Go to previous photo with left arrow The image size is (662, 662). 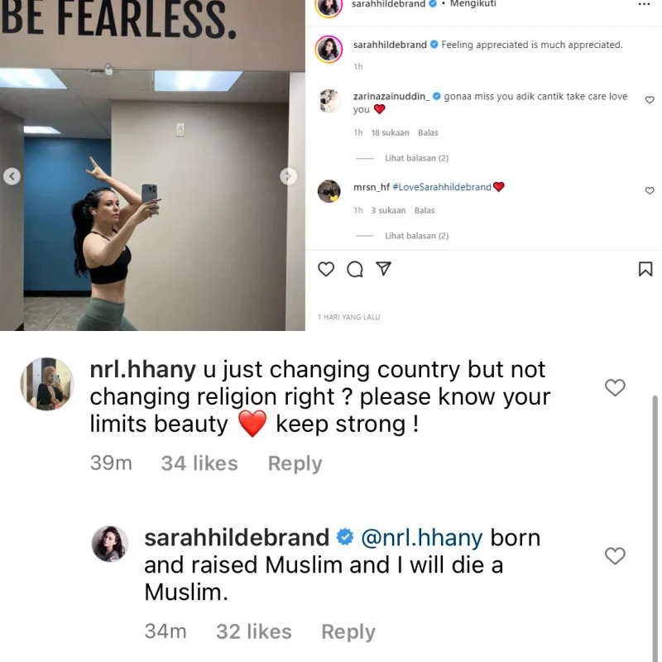click(12, 176)
